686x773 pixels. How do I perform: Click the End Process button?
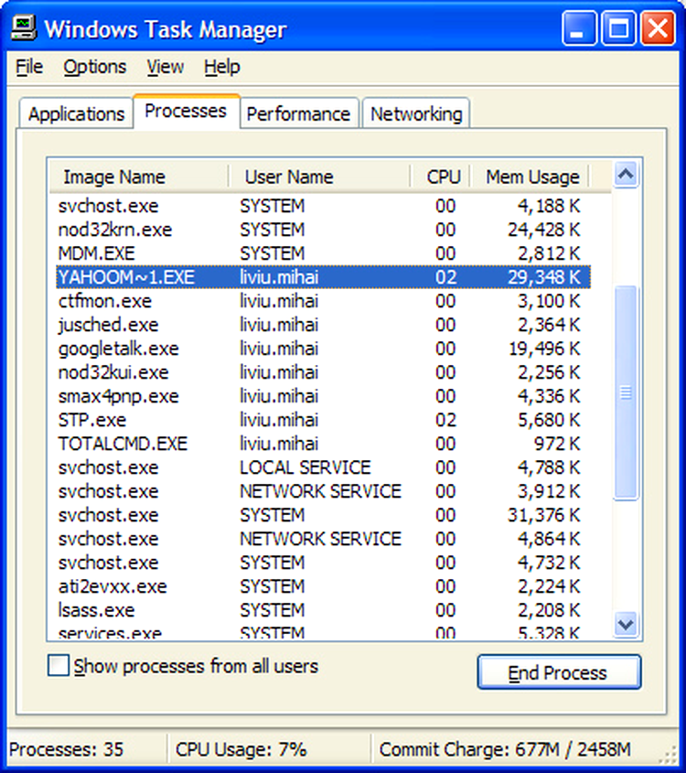(559, 672)
